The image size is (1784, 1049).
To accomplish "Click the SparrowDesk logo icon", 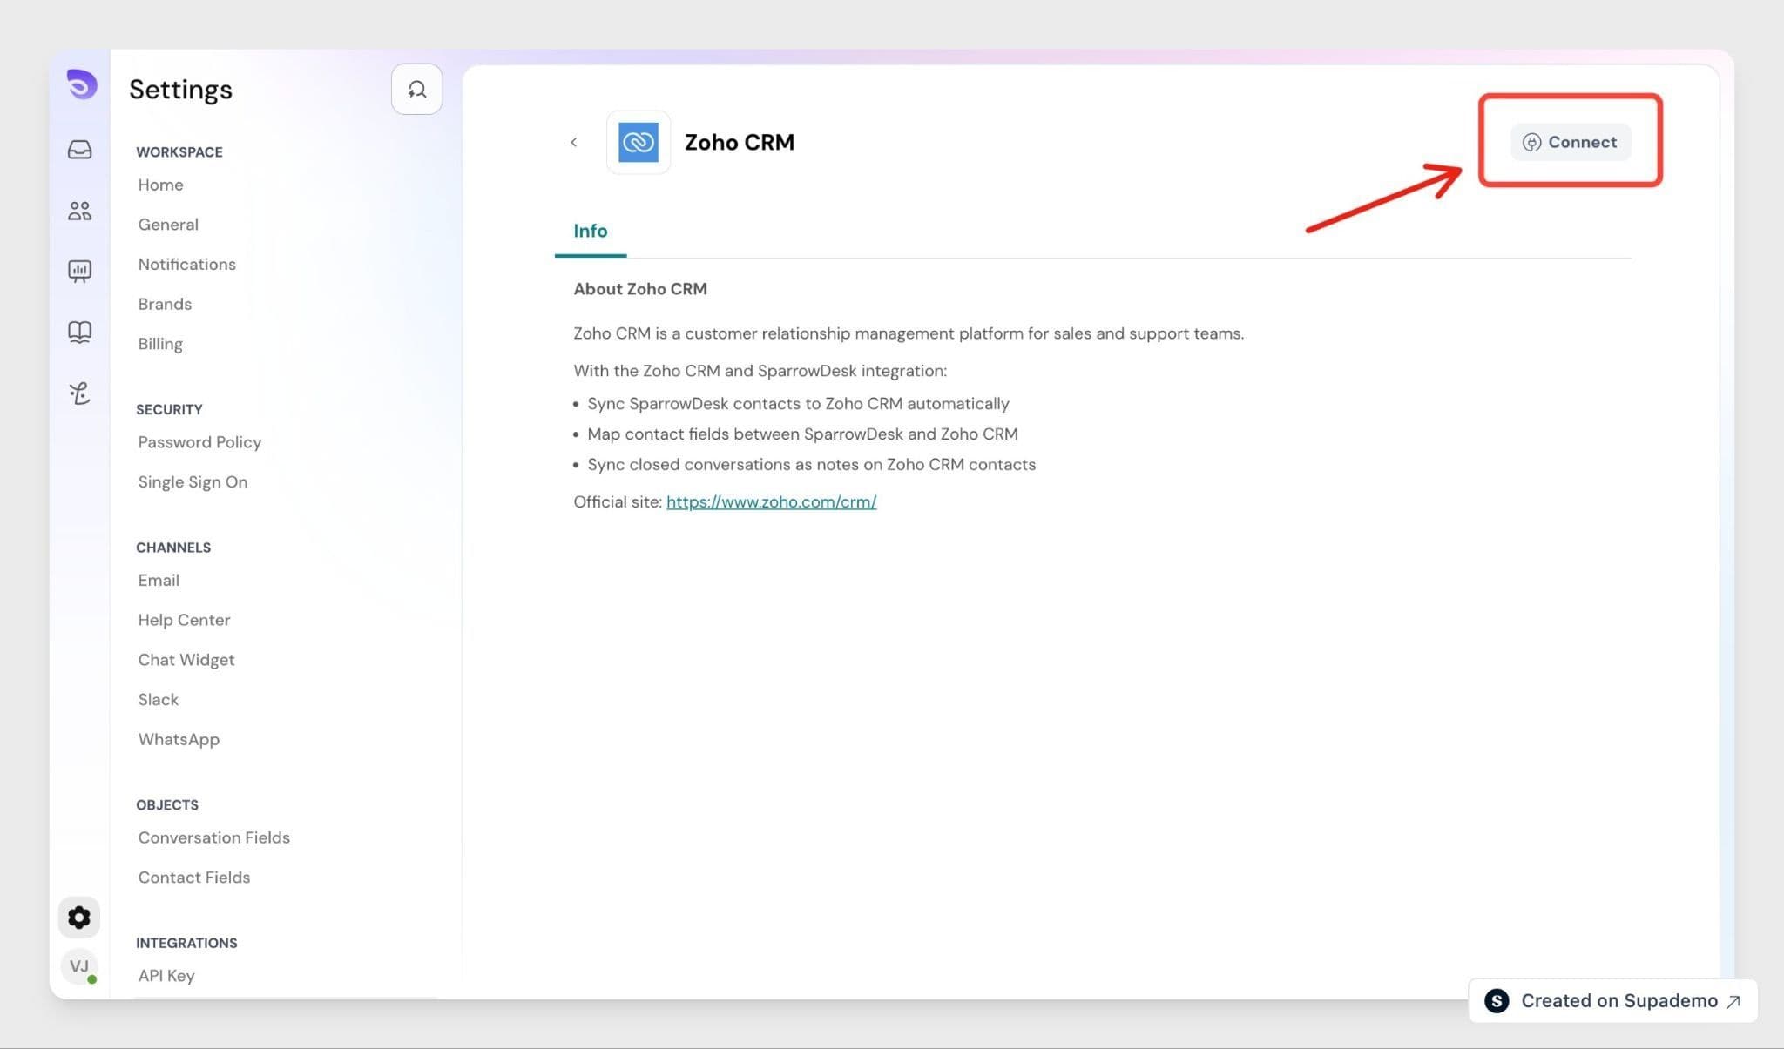I will (81, 84).
